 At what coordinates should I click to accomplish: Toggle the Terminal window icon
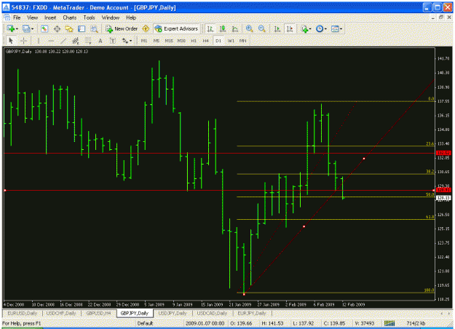pyautogui.click(x=82, y=28)
